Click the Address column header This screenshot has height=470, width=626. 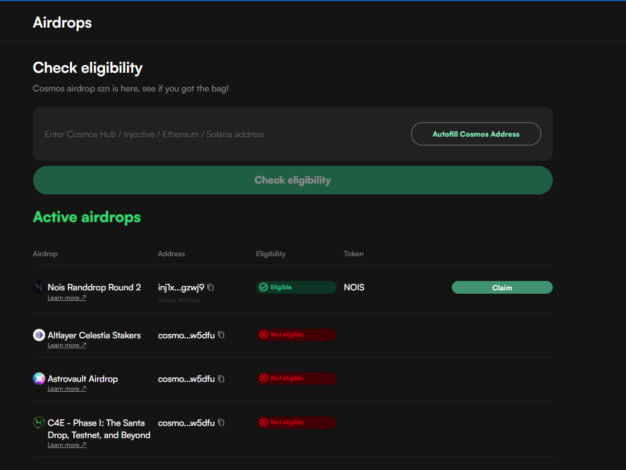tap(171, 253)
